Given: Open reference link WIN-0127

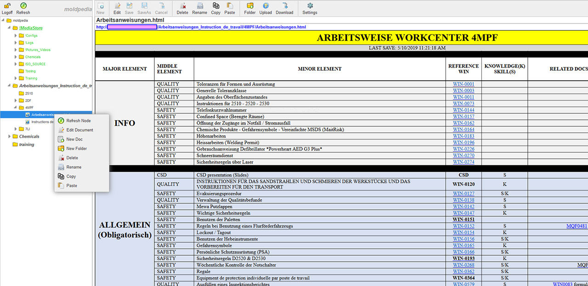Looking at the screenshot, I should click(464, 194).
